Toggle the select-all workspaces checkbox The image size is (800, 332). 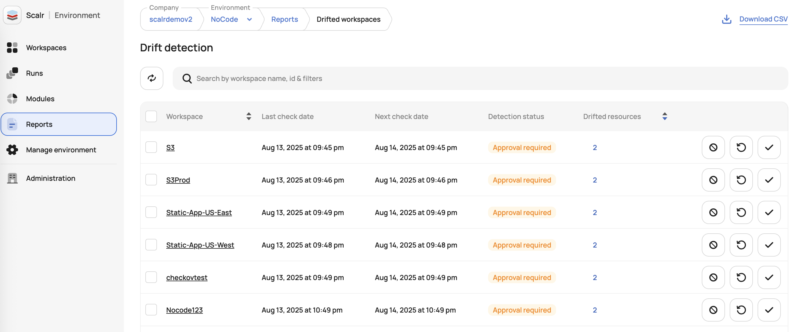(x=151, y=117)
